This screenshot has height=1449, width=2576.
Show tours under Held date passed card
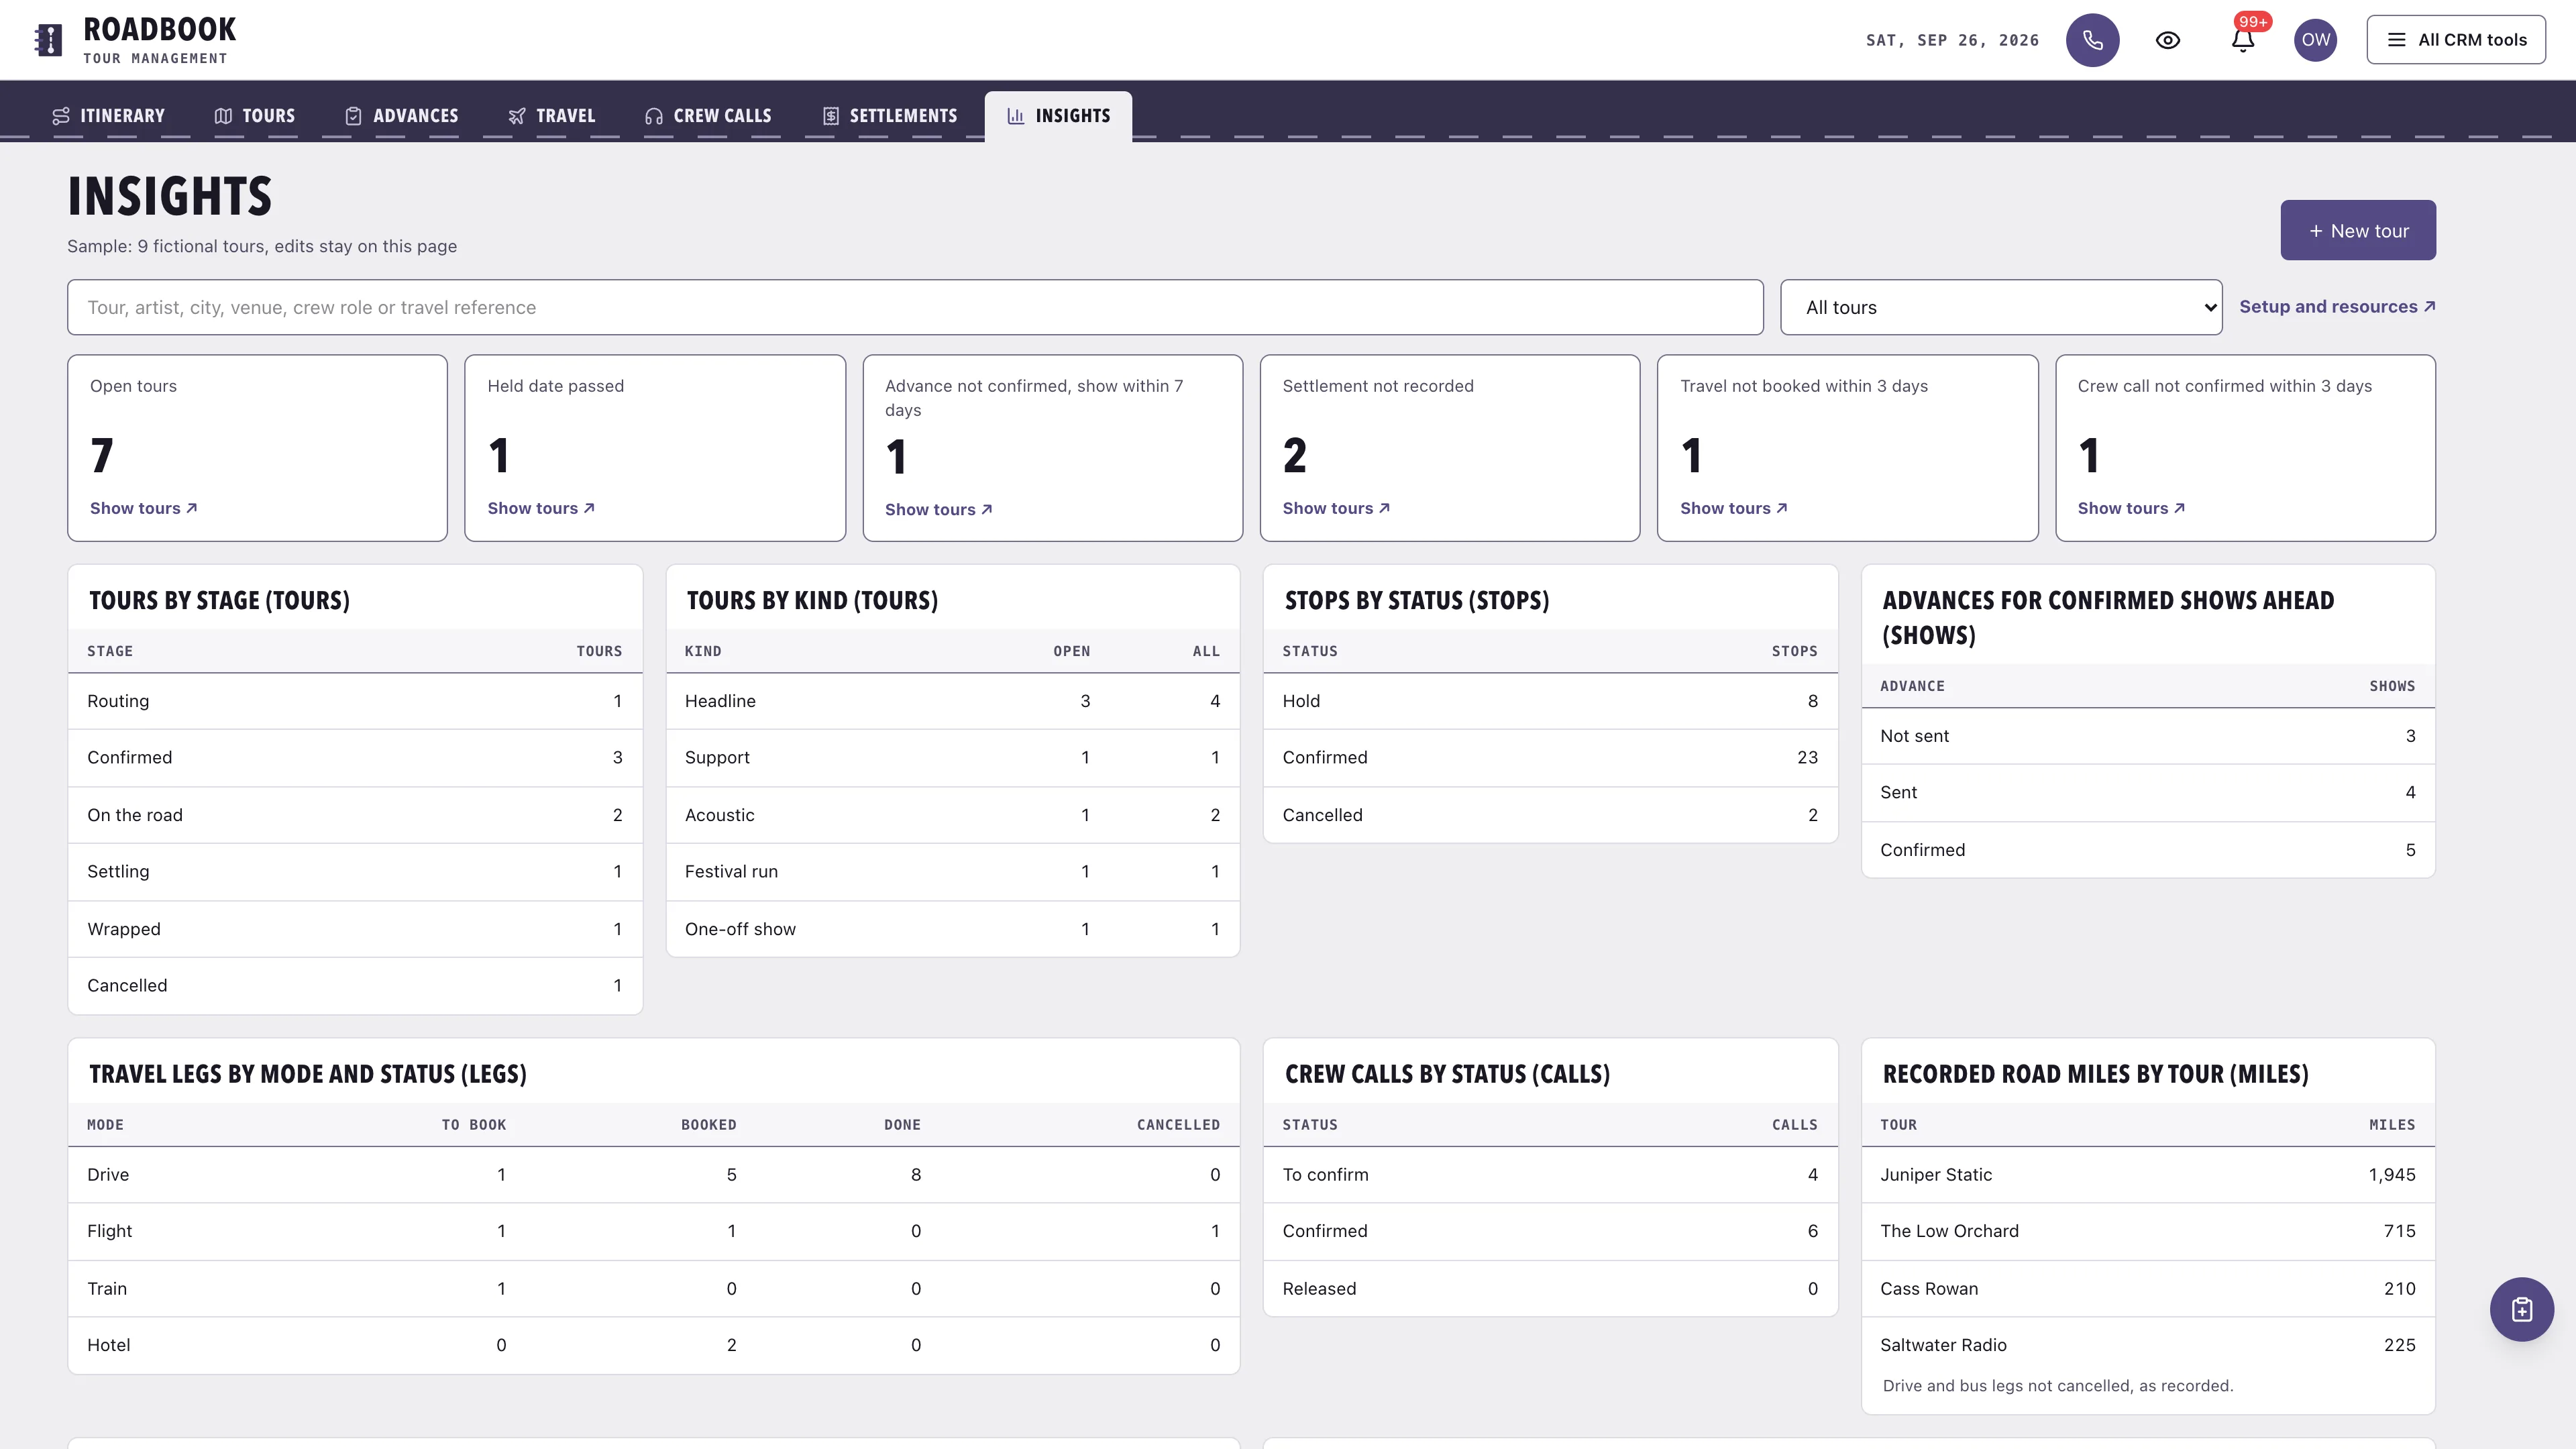point(541,508)
